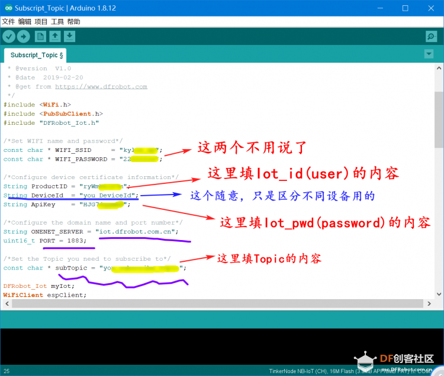Click the Configure domain name comment
This screenshot has width=444, height=376.
[93, 222]
